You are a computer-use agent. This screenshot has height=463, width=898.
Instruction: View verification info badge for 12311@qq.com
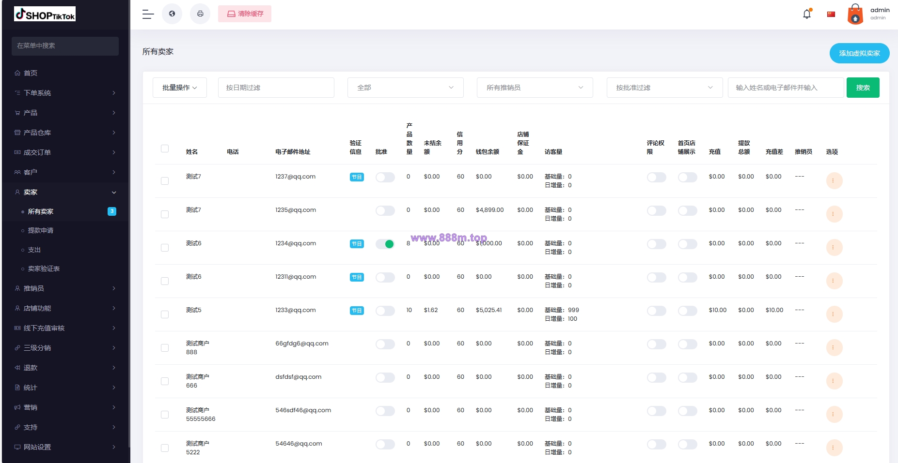point(357,277)
